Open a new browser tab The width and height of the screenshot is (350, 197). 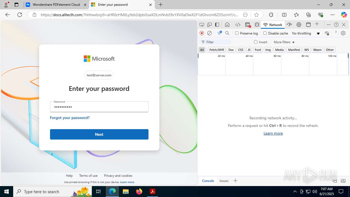point(161,5)
